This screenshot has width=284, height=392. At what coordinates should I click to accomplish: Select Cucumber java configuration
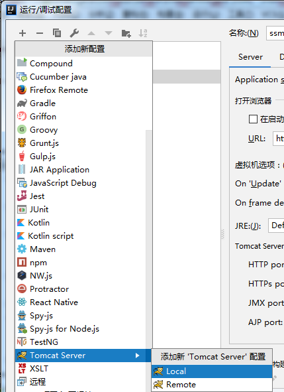[x=83, y=76]
